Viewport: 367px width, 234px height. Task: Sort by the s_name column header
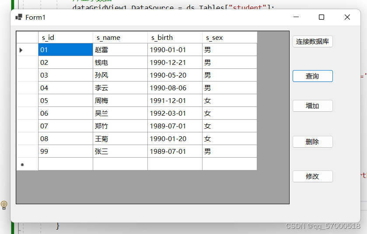tap(120, 38)
